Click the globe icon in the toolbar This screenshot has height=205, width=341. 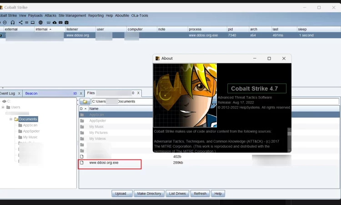[x=40, y=22]
